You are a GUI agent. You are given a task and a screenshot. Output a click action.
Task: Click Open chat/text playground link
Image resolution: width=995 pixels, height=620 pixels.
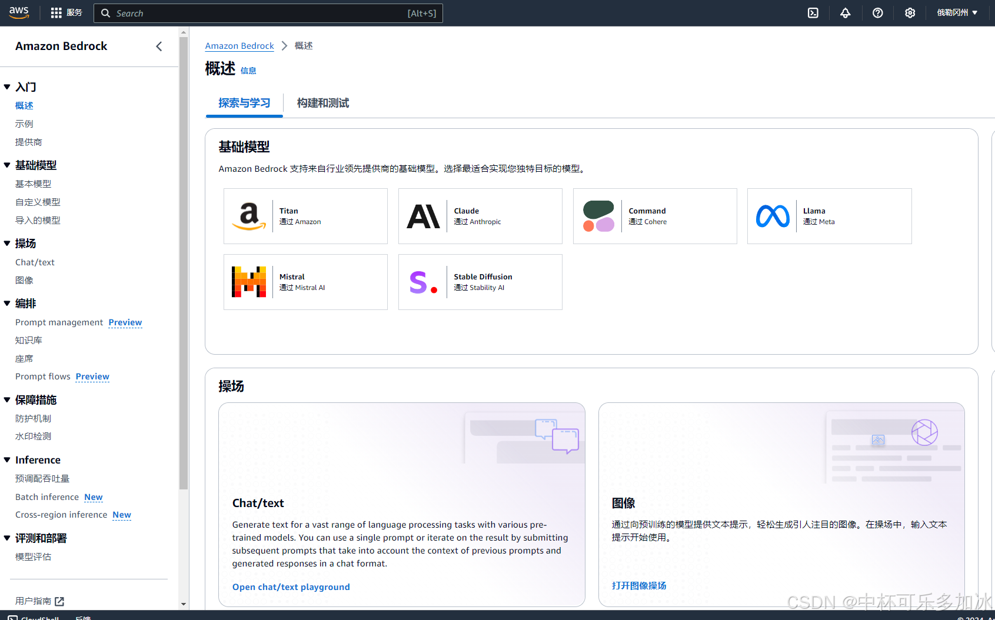pos(291,587)
